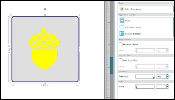
Task: Click the Low Pass Filter value slider
Action: (145, 67)
